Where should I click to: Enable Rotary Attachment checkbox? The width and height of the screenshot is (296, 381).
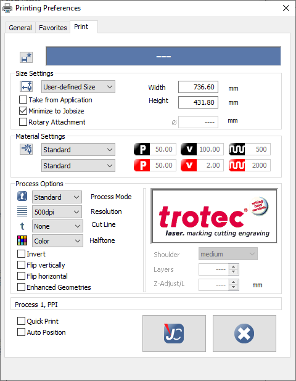click(23, 121)
